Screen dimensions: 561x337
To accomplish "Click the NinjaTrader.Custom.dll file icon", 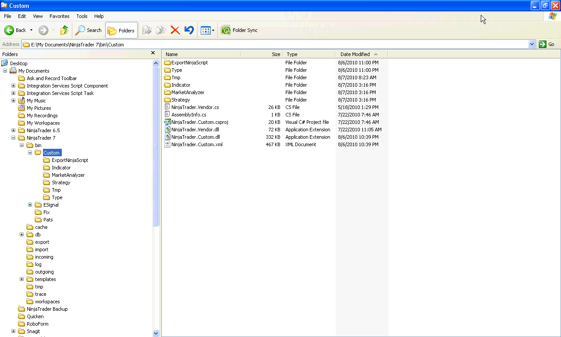I will (x=167, y=137).
